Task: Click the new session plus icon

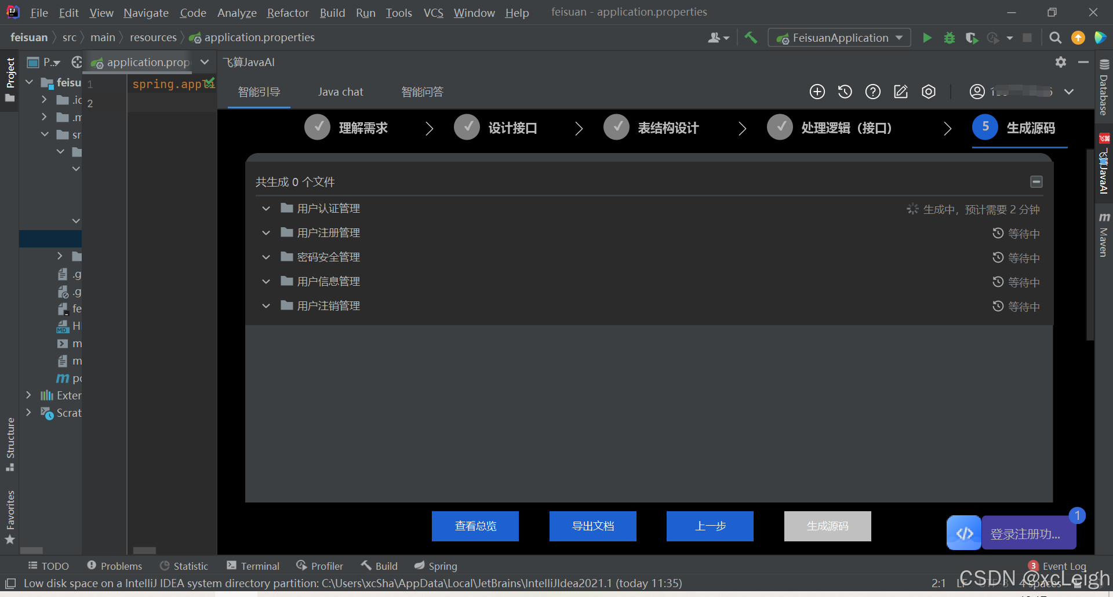Action: tap(817, 92)
